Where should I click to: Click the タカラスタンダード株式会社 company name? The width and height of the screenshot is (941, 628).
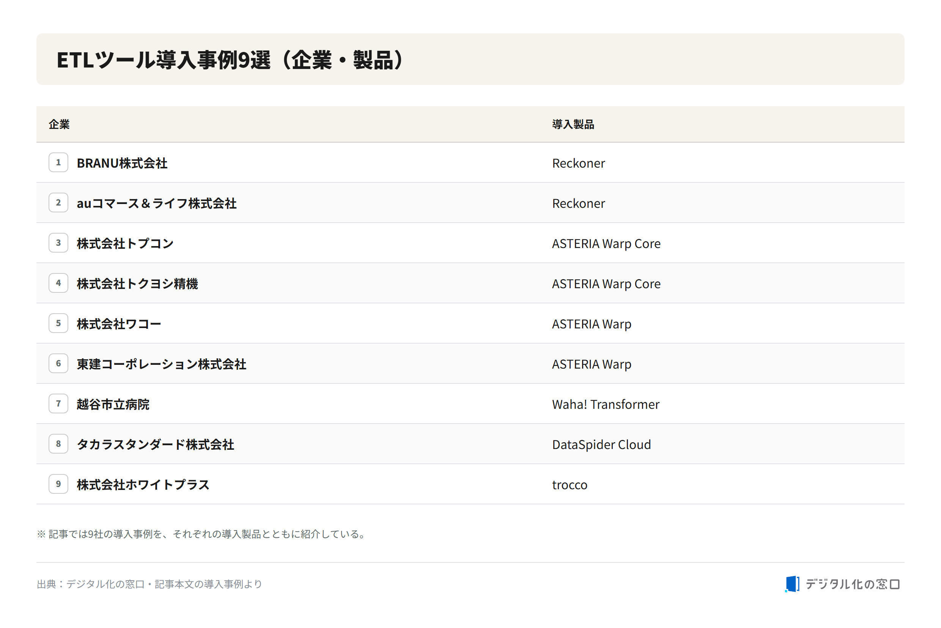(x=156, y=444)
